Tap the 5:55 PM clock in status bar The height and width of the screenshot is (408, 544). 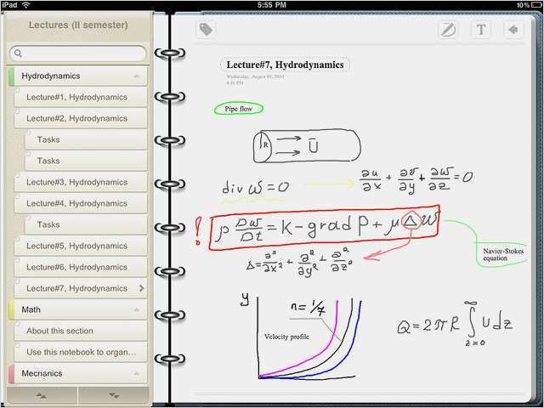coord(272,5)
